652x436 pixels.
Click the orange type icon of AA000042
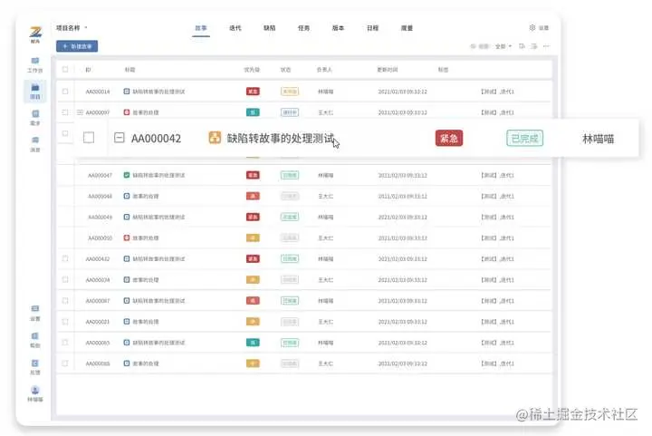[x=215, y=138]
